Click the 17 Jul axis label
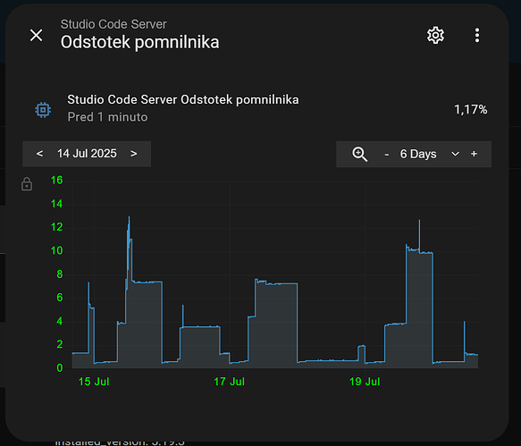The width and height of the screenshot is (521, 446). (x=230, y=382)
